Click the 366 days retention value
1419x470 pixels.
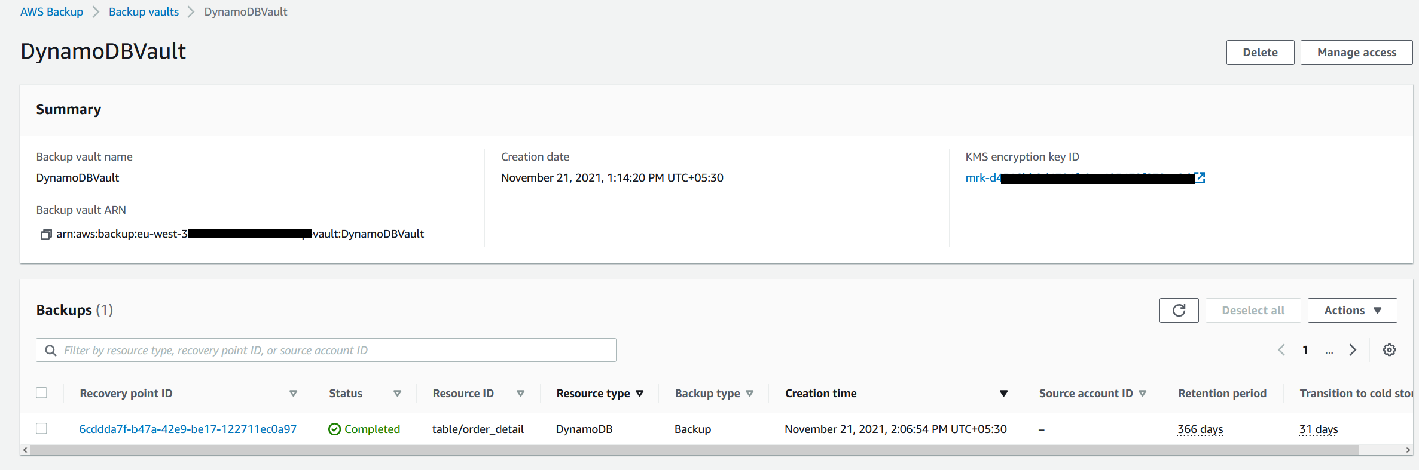(x=1200, y=429)
